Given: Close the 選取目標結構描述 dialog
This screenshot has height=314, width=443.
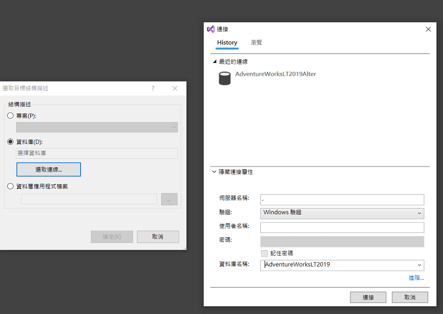Looking at the screenshot, I should [175, 88].
